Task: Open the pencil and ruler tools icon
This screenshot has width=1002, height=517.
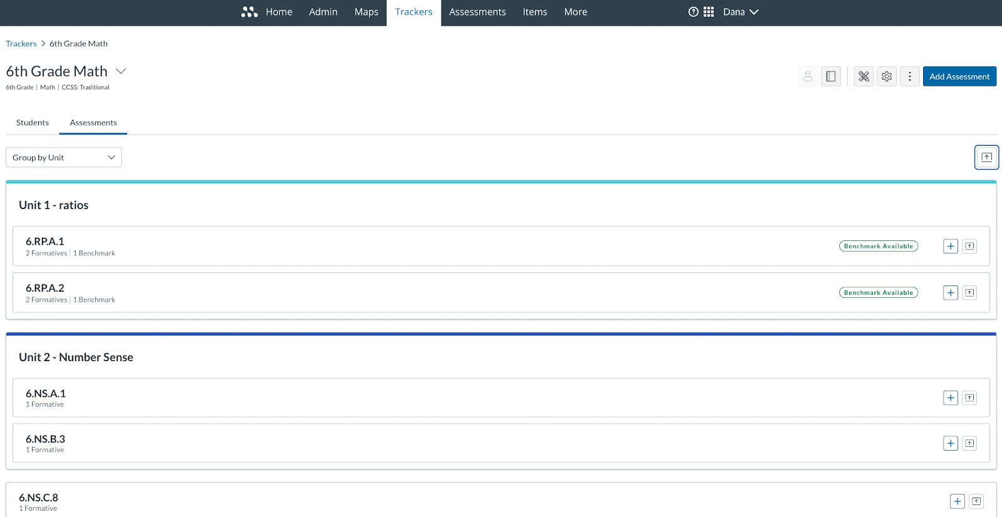Action: point(864,76)
